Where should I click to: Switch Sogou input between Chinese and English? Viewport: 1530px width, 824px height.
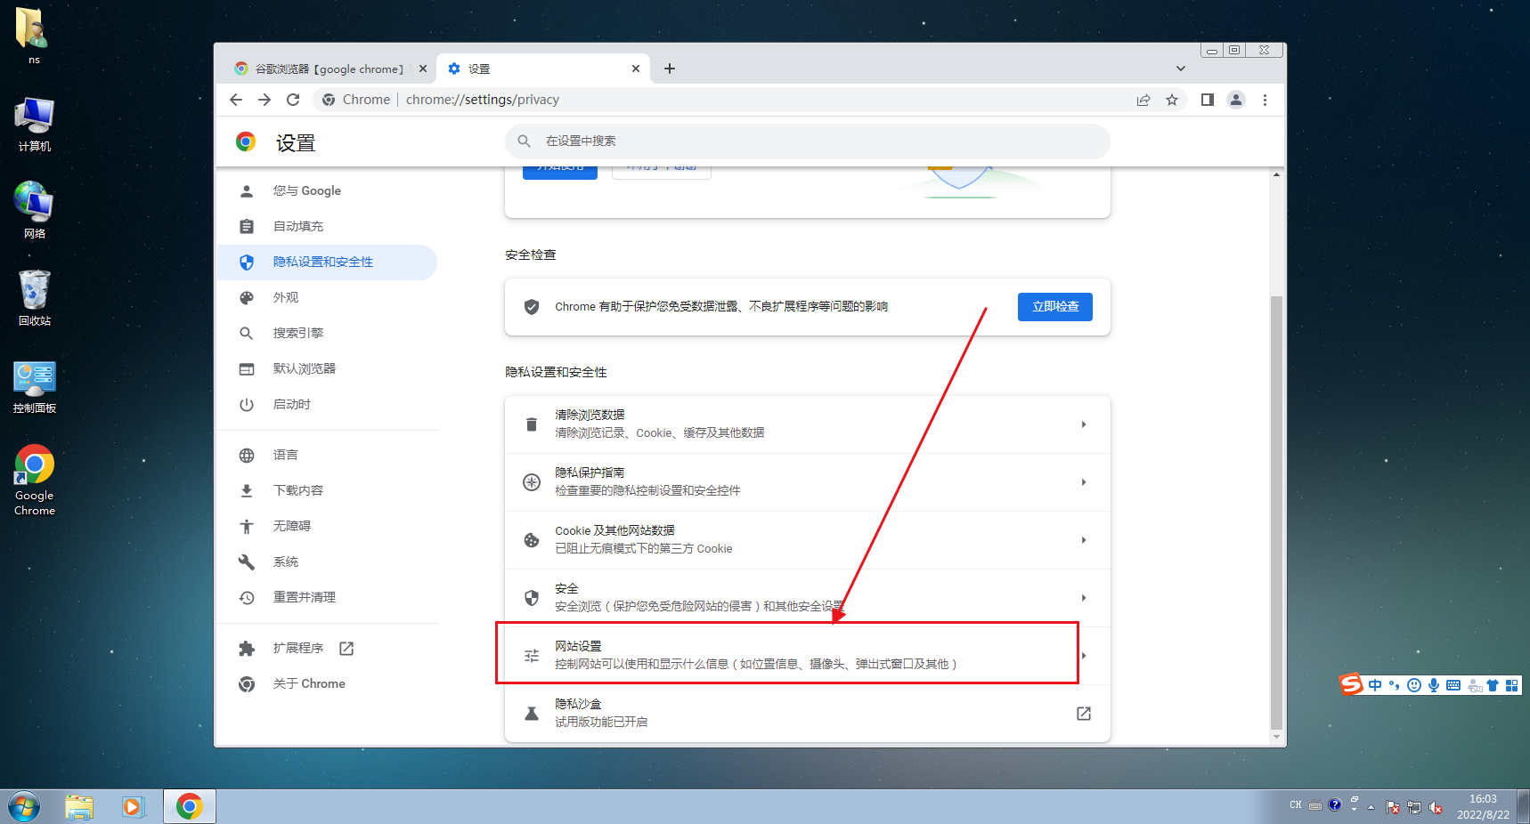(1375, 685)
